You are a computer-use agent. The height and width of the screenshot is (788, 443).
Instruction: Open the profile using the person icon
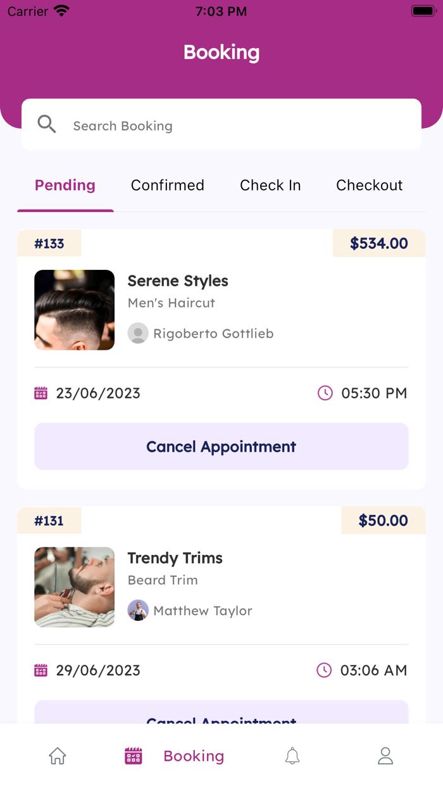click(x=385, y=756)
